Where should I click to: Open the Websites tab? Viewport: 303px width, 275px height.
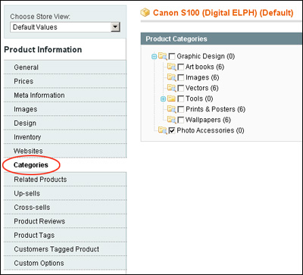coord(65,151)
